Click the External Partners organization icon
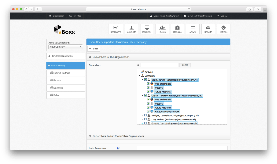The width and height of the screenshot is (277, 164). (52, 73)
